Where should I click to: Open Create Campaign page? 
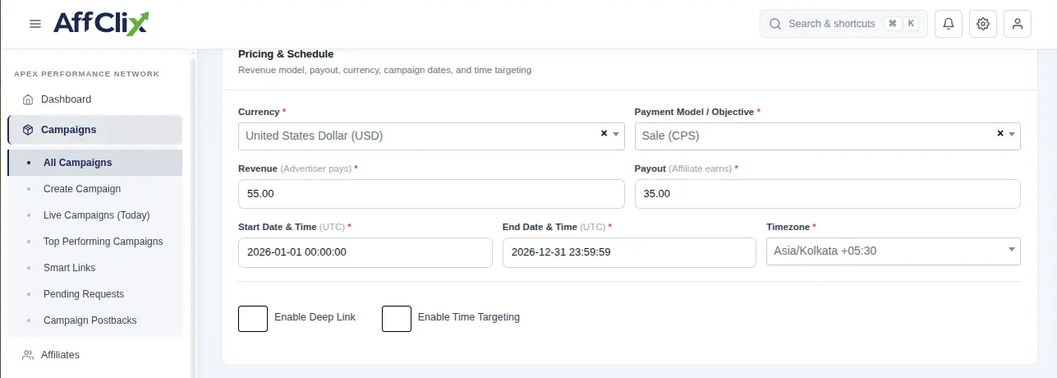(95, 189)
